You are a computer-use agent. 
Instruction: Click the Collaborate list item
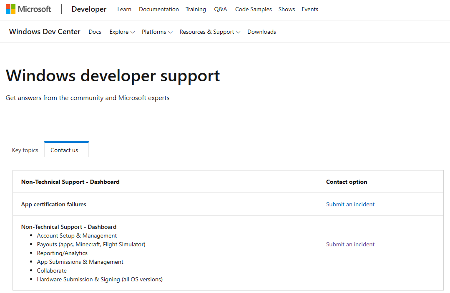click(52, 270)
